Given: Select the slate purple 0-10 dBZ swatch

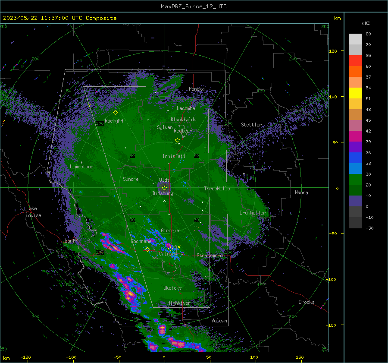Looking at the screenshot, I should click(355, 201).
